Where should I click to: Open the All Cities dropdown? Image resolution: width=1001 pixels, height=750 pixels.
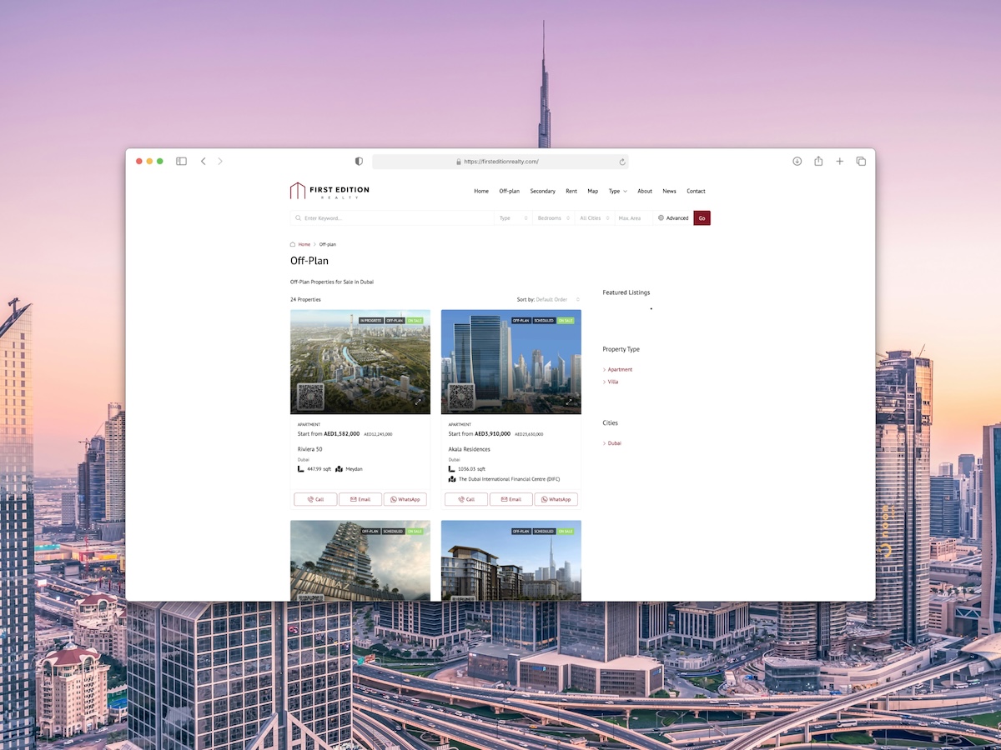[595, 218]
